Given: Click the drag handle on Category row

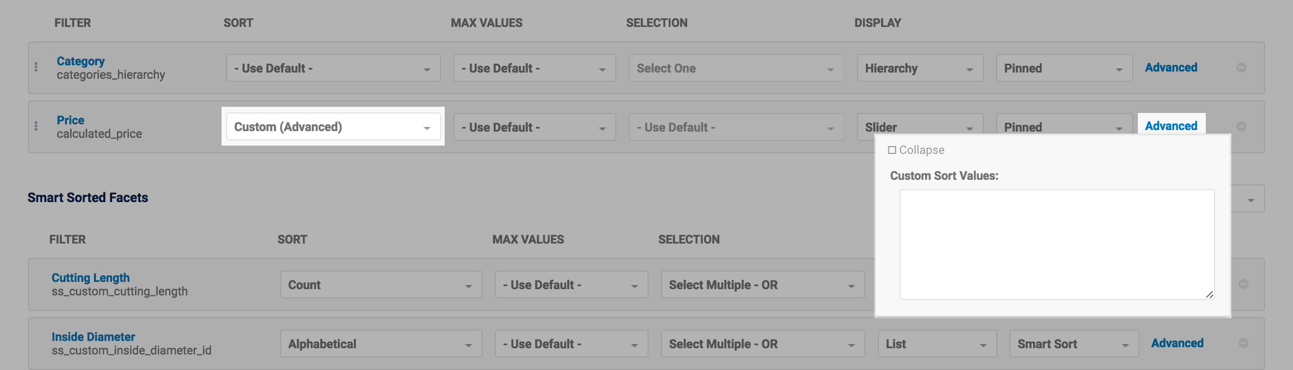Looking at the screenshot, I should [x=36, y=67].
